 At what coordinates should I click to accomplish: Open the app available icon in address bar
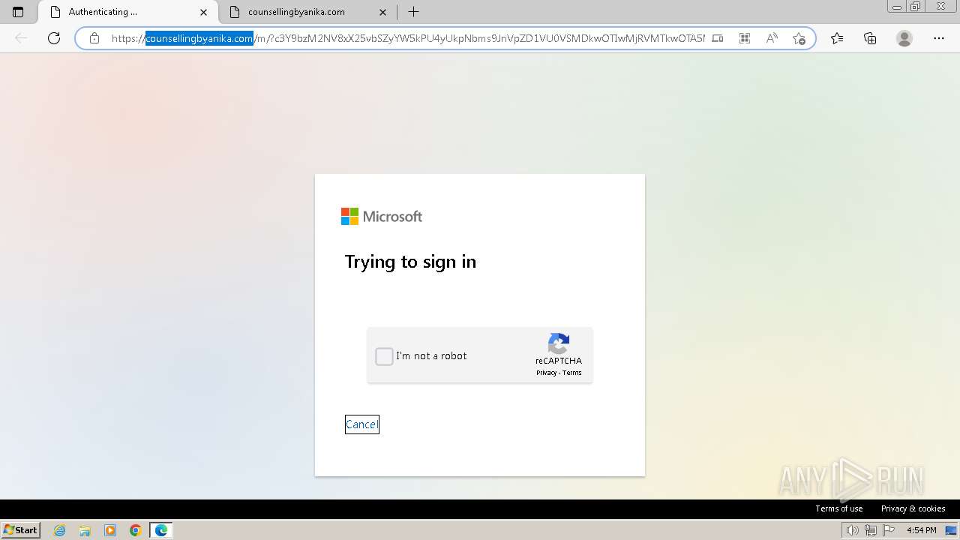click(718, 38)
